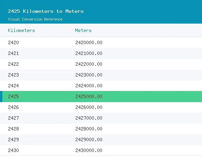Select the 2426 kilometers cell
Image resolution: width=202 pixels, height=157 pixels.
13,107
